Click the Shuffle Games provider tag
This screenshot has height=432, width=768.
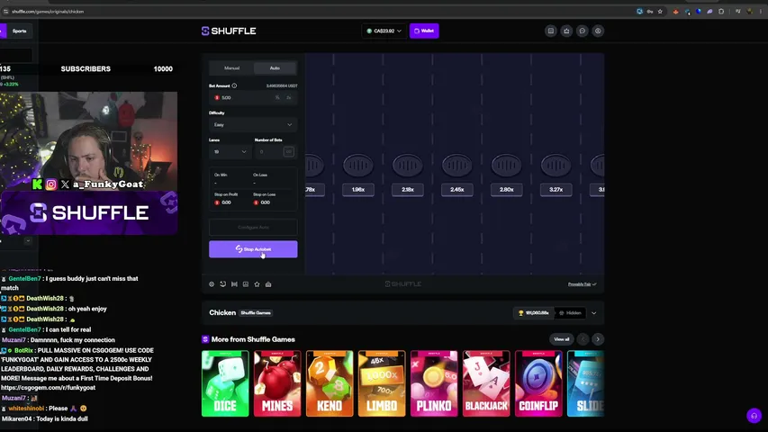256,313
